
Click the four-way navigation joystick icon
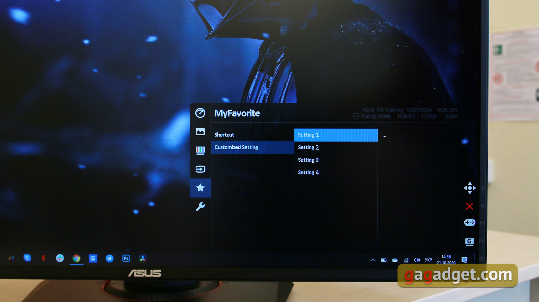click(470, 188)
